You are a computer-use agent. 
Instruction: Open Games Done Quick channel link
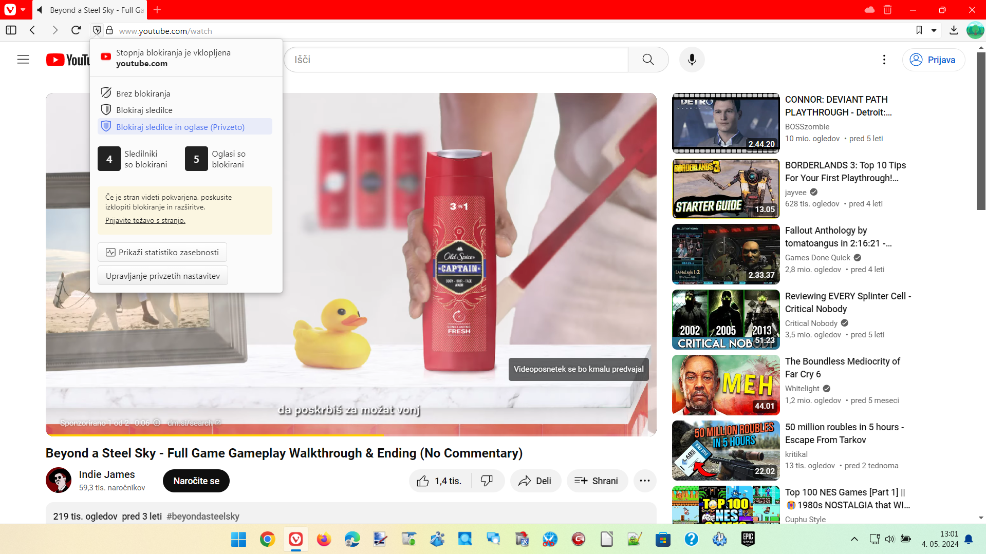pyautogui.click(x=817, y=258)
